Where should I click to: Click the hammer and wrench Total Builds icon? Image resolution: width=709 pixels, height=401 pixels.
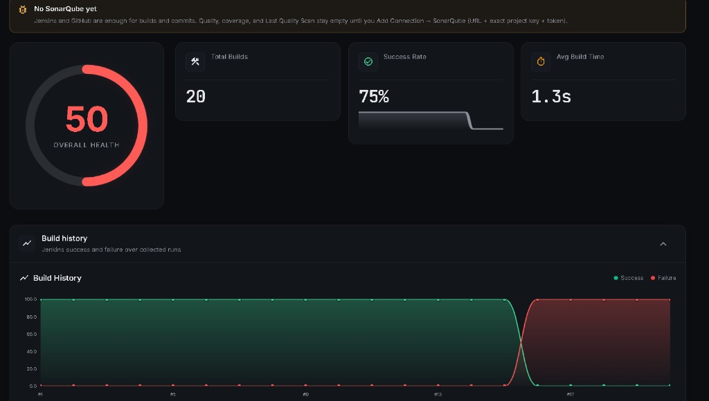coord(195,62)
